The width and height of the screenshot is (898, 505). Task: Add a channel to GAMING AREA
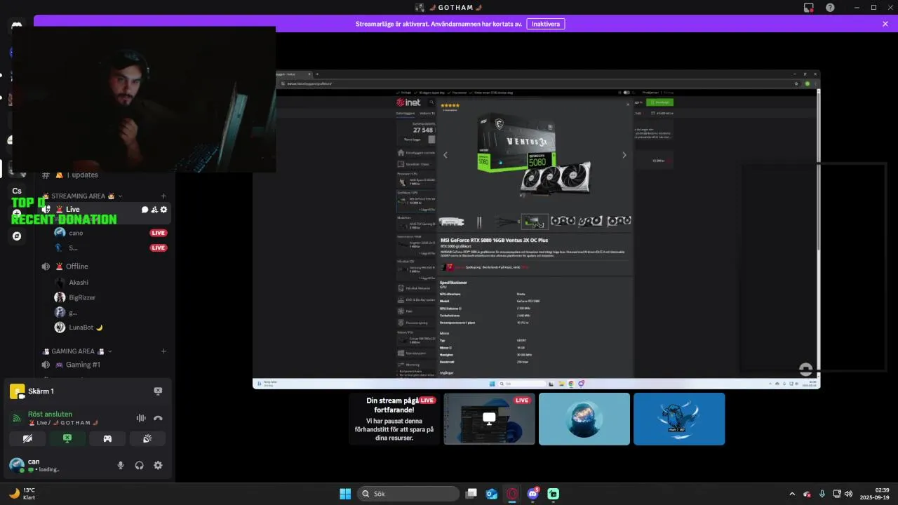click(163, 351)
